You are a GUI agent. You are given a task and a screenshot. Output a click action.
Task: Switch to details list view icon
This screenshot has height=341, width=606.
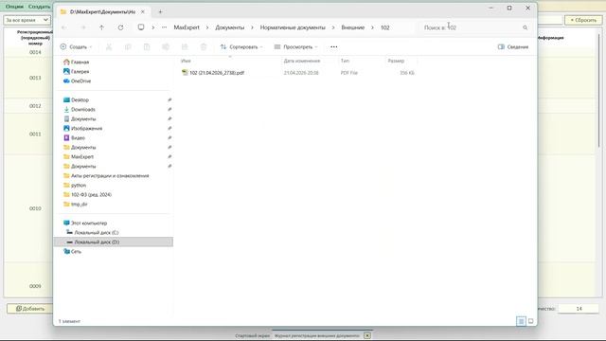pos(521,321)
